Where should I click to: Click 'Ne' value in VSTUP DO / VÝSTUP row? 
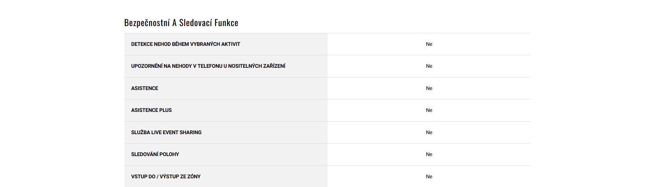click(x=429, y=177)
